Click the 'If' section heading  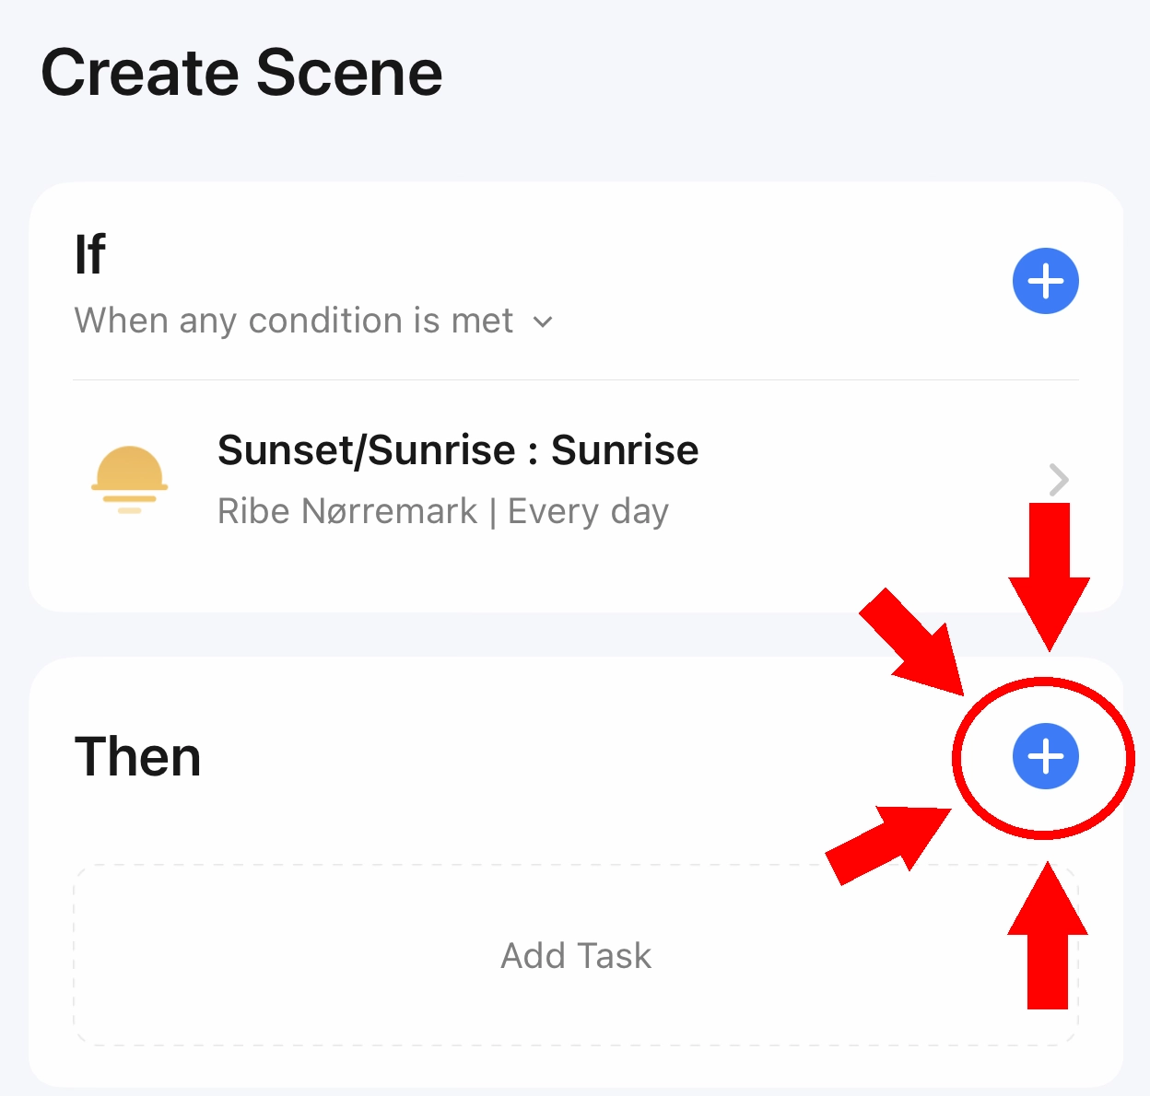click(90, 254)
